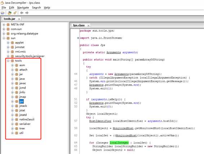This screenshot has height=154, width=204.
Task: Click the Arguments constructor link after new
Action: (121, 74)
